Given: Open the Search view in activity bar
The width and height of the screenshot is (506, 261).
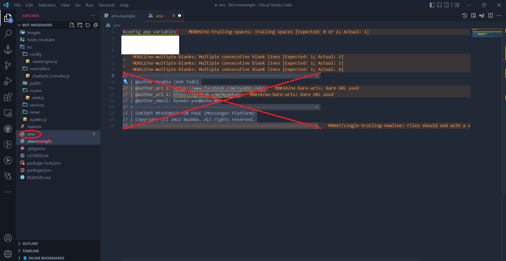Looking at the screenshot, I should coord(8,33).
